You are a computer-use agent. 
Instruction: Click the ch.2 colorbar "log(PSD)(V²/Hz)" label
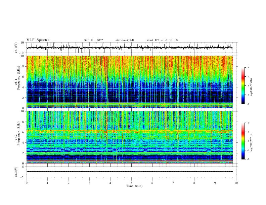coord(251,142)
